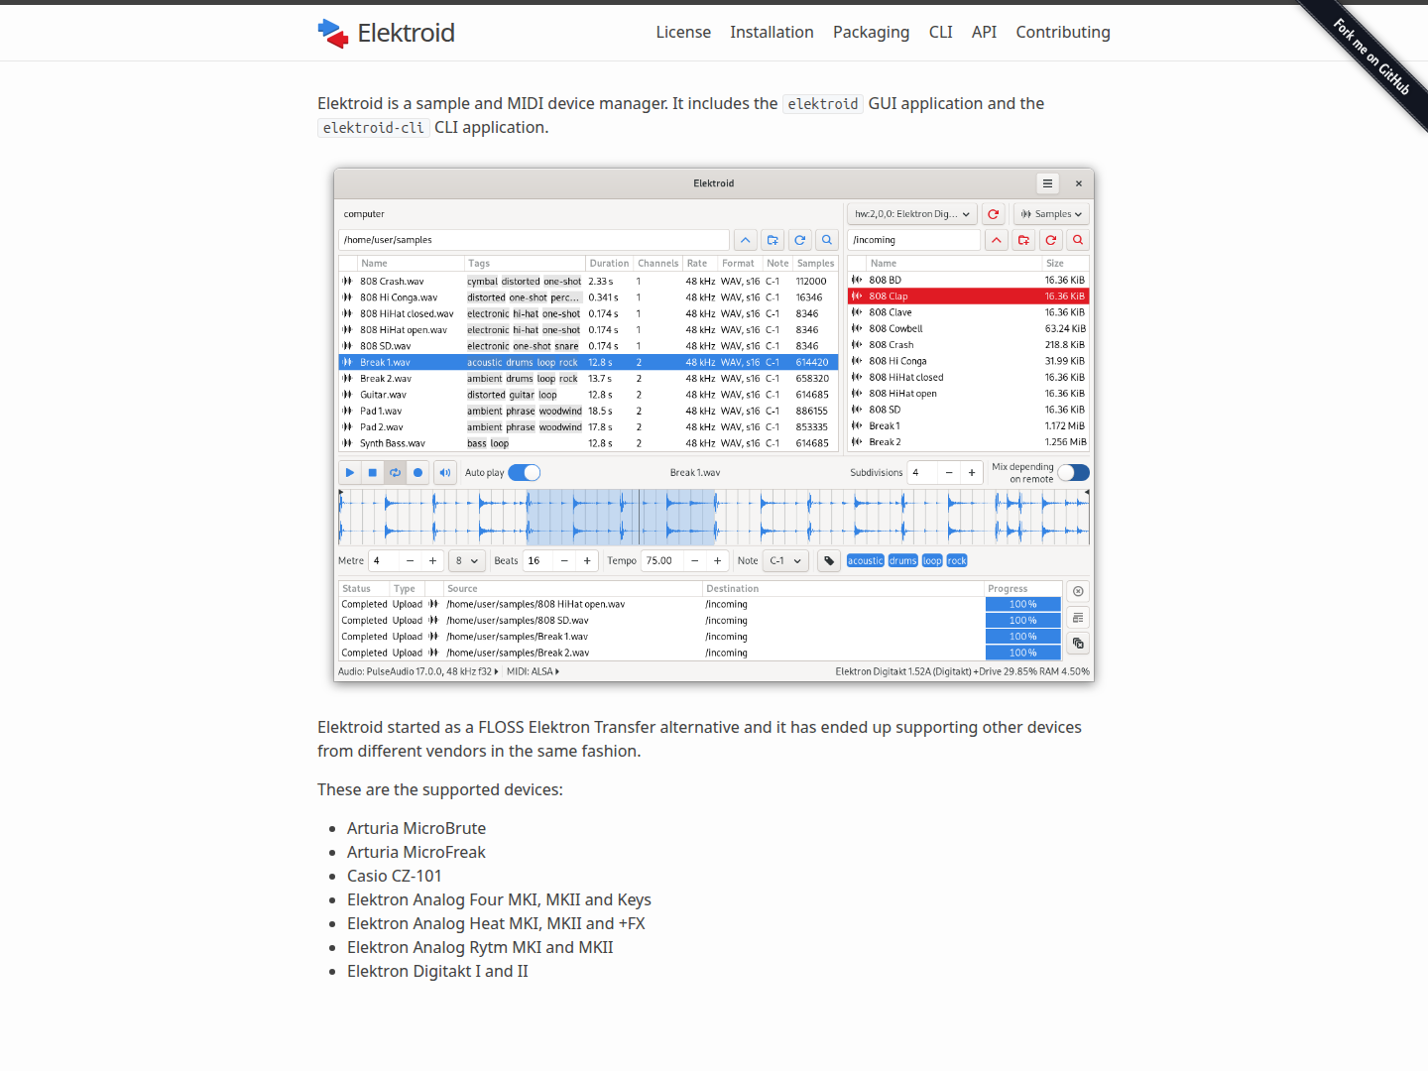Click the /home/user/samples path field
The width and height of the screenshot is (1428, 1071).
[x=534, y=240]
